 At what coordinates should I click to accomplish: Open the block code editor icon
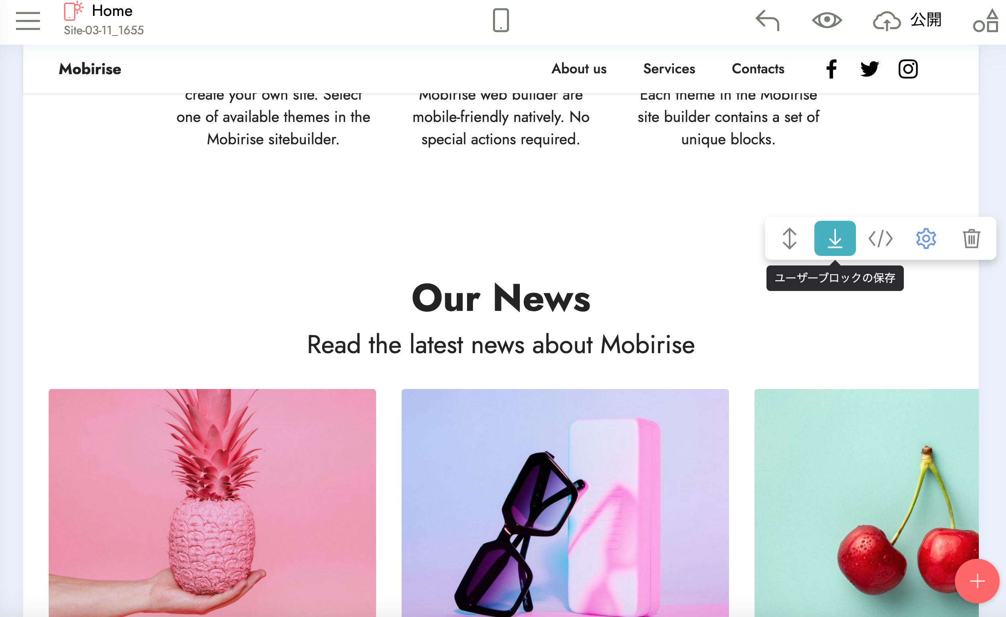click(x=881, y=238)
